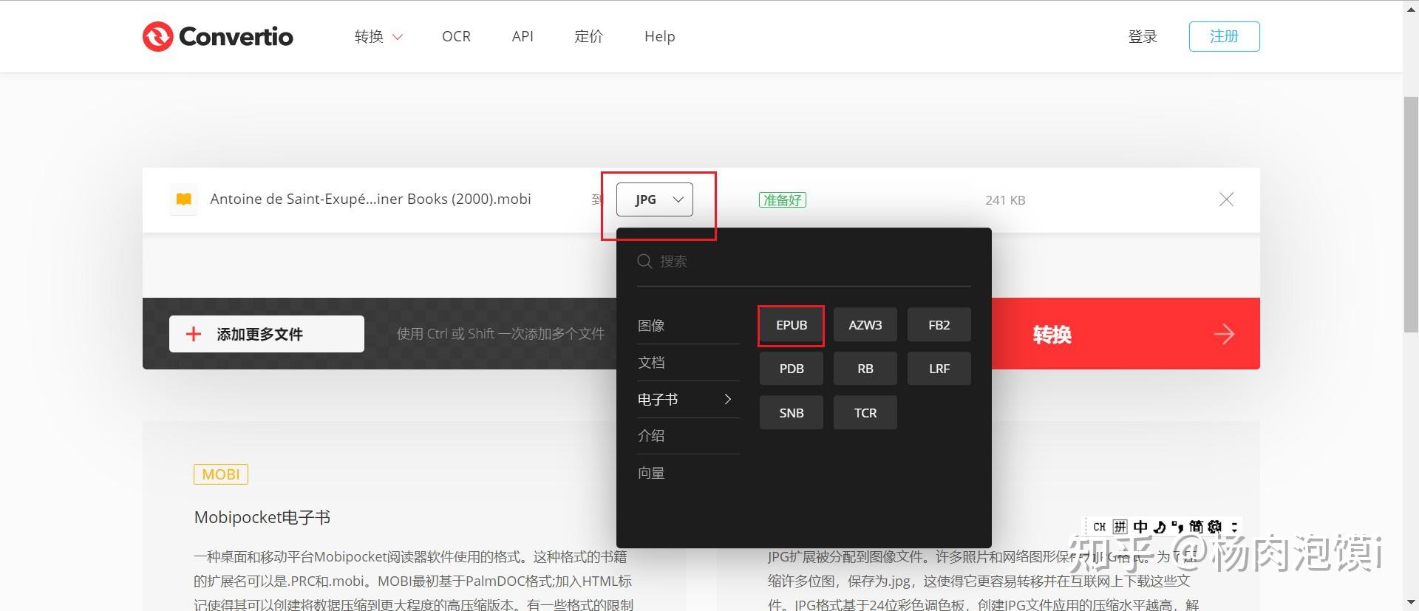Open the JPG output format dropdown
Viewport: 1419px width, 611px height.
click(x=654, y=199)
